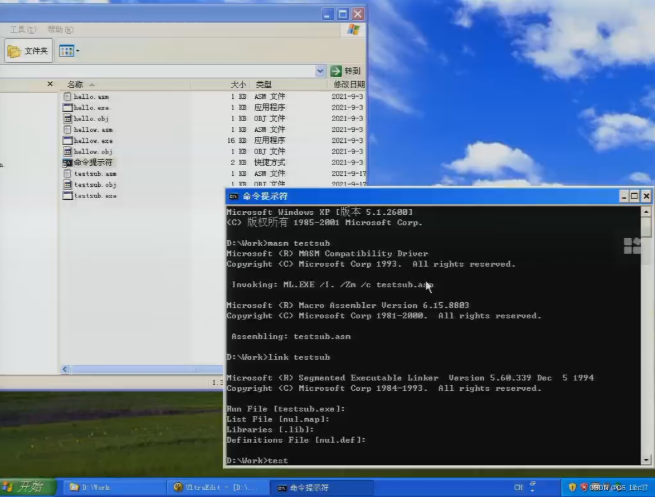Switch to UltraEdit taskbar item
The height and width of the screenshot is (497, 655).
(x=217, y=487)
